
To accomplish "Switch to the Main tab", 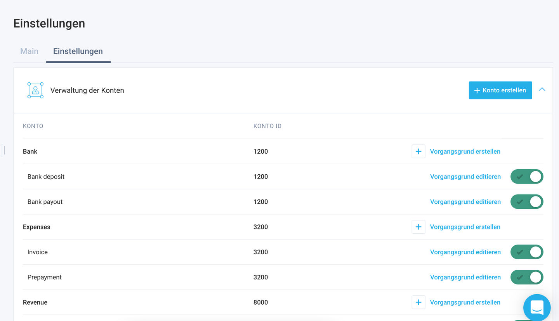I will (x=29, y=51).
